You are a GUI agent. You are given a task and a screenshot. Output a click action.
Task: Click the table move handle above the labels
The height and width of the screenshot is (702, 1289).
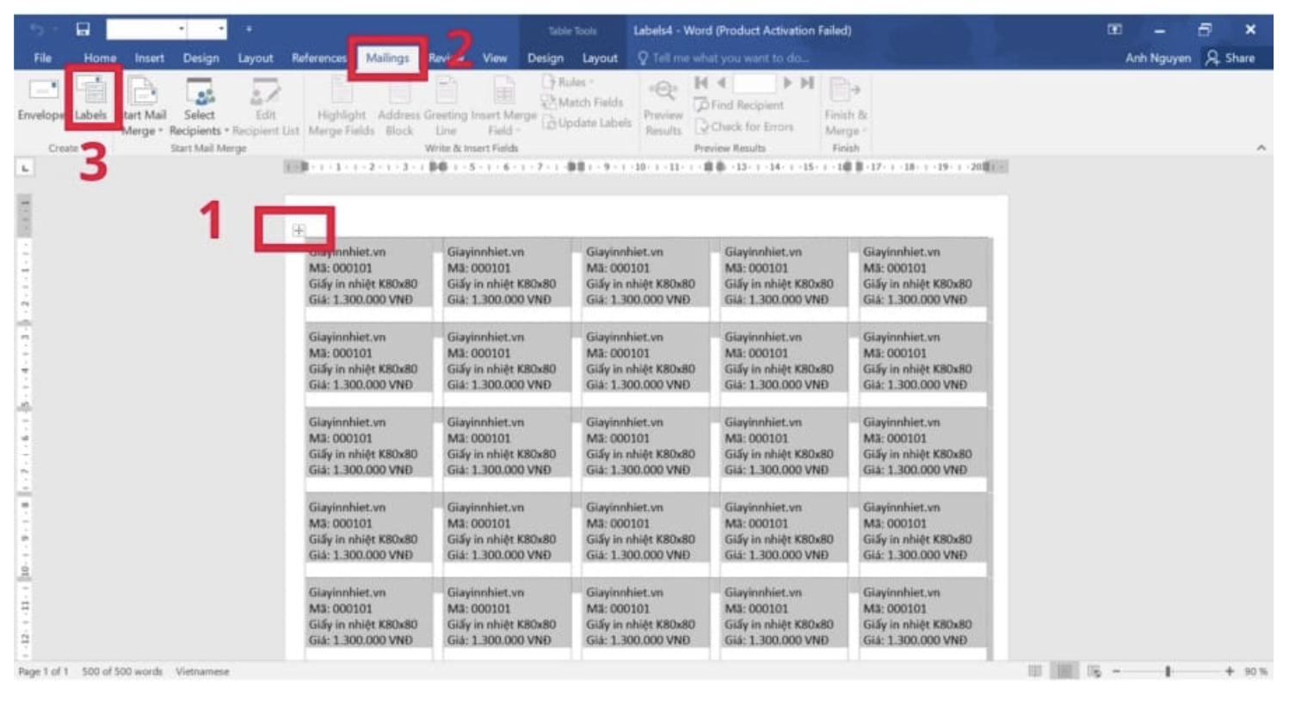pos(299,230)
